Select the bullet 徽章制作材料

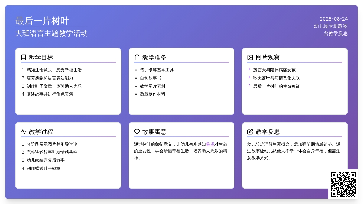coord(152,94)
